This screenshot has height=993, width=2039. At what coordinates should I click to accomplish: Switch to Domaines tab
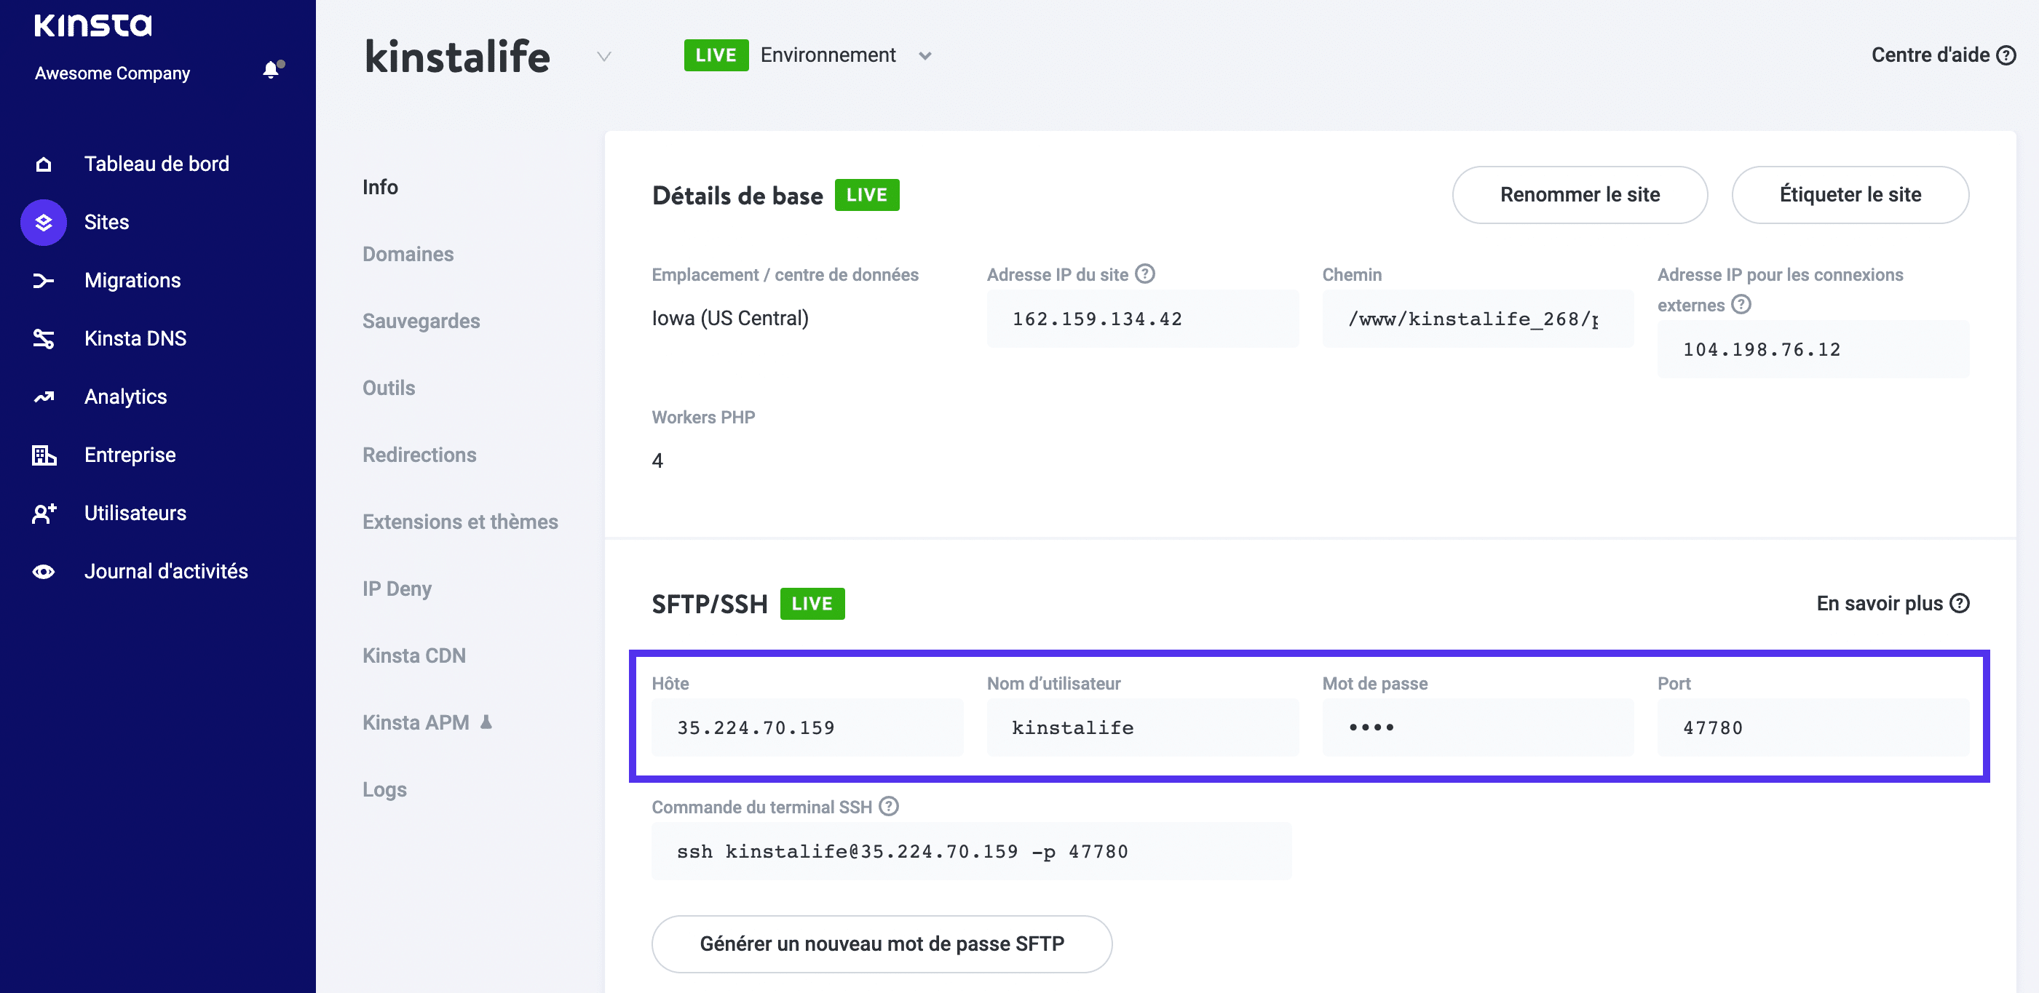tap(408, 254)
